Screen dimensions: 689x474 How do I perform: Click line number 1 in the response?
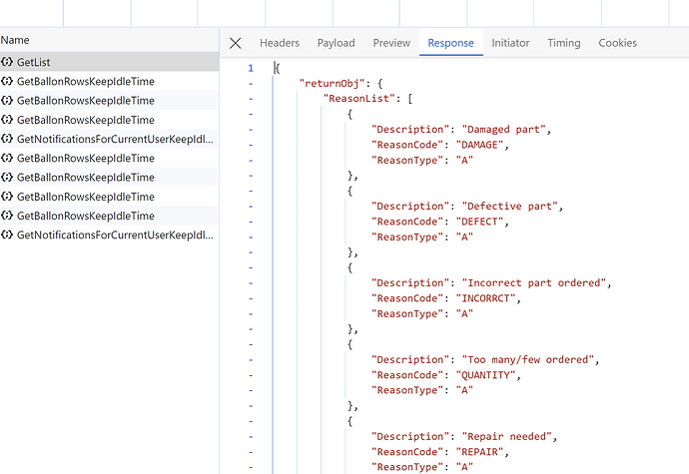tap(250, 68)
